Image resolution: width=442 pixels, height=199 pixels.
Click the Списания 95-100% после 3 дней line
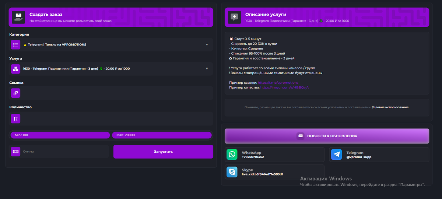[x=257, y=54]
